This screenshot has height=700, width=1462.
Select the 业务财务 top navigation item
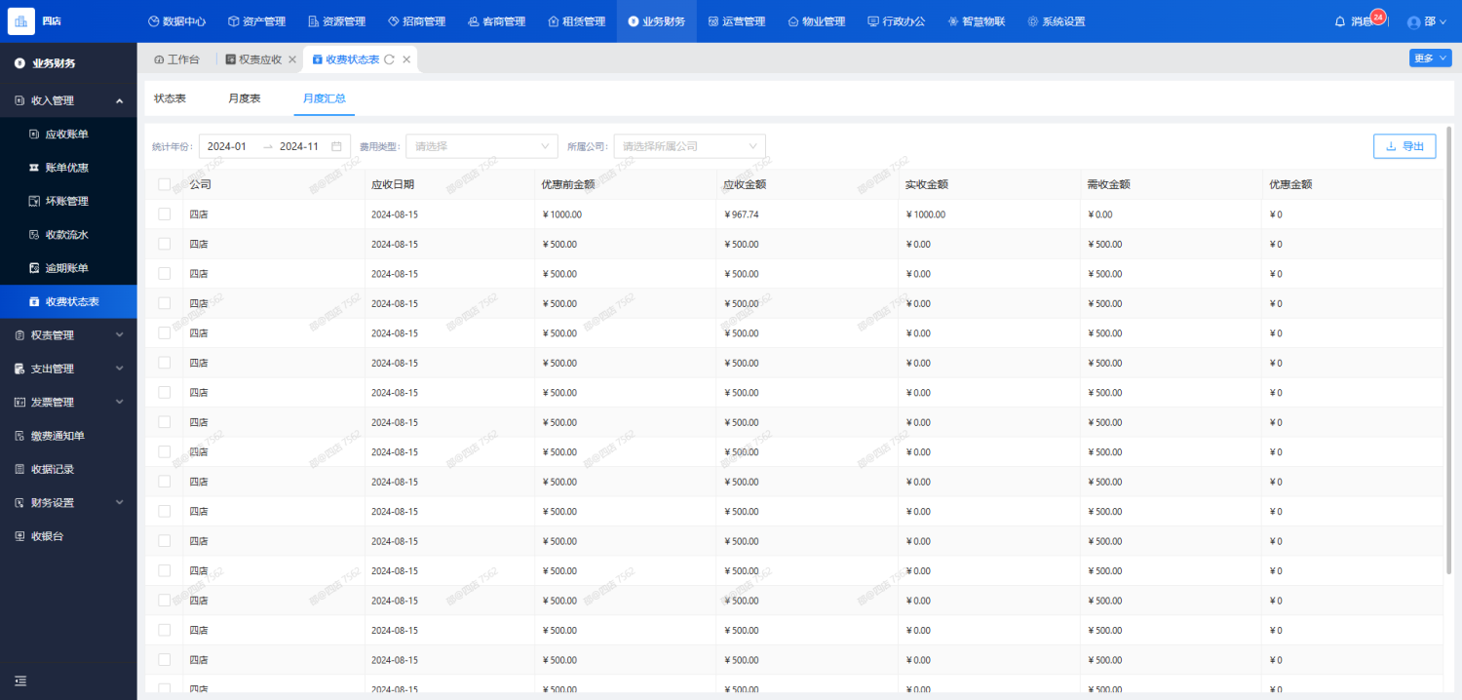[656, 21]
